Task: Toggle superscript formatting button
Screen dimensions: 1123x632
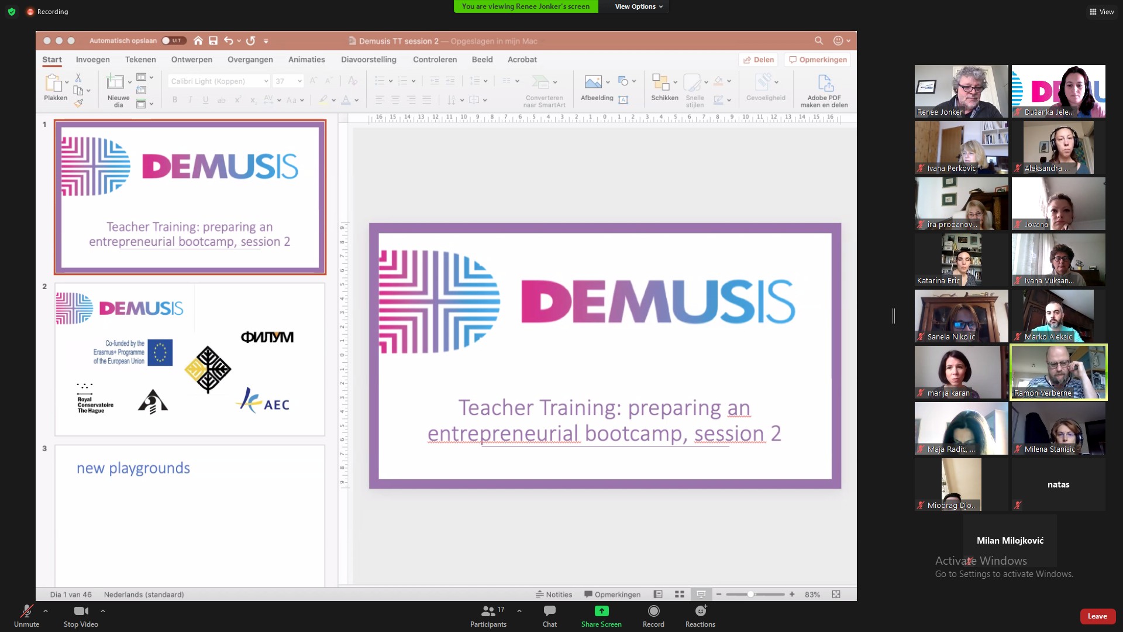Action: point(237,100)
